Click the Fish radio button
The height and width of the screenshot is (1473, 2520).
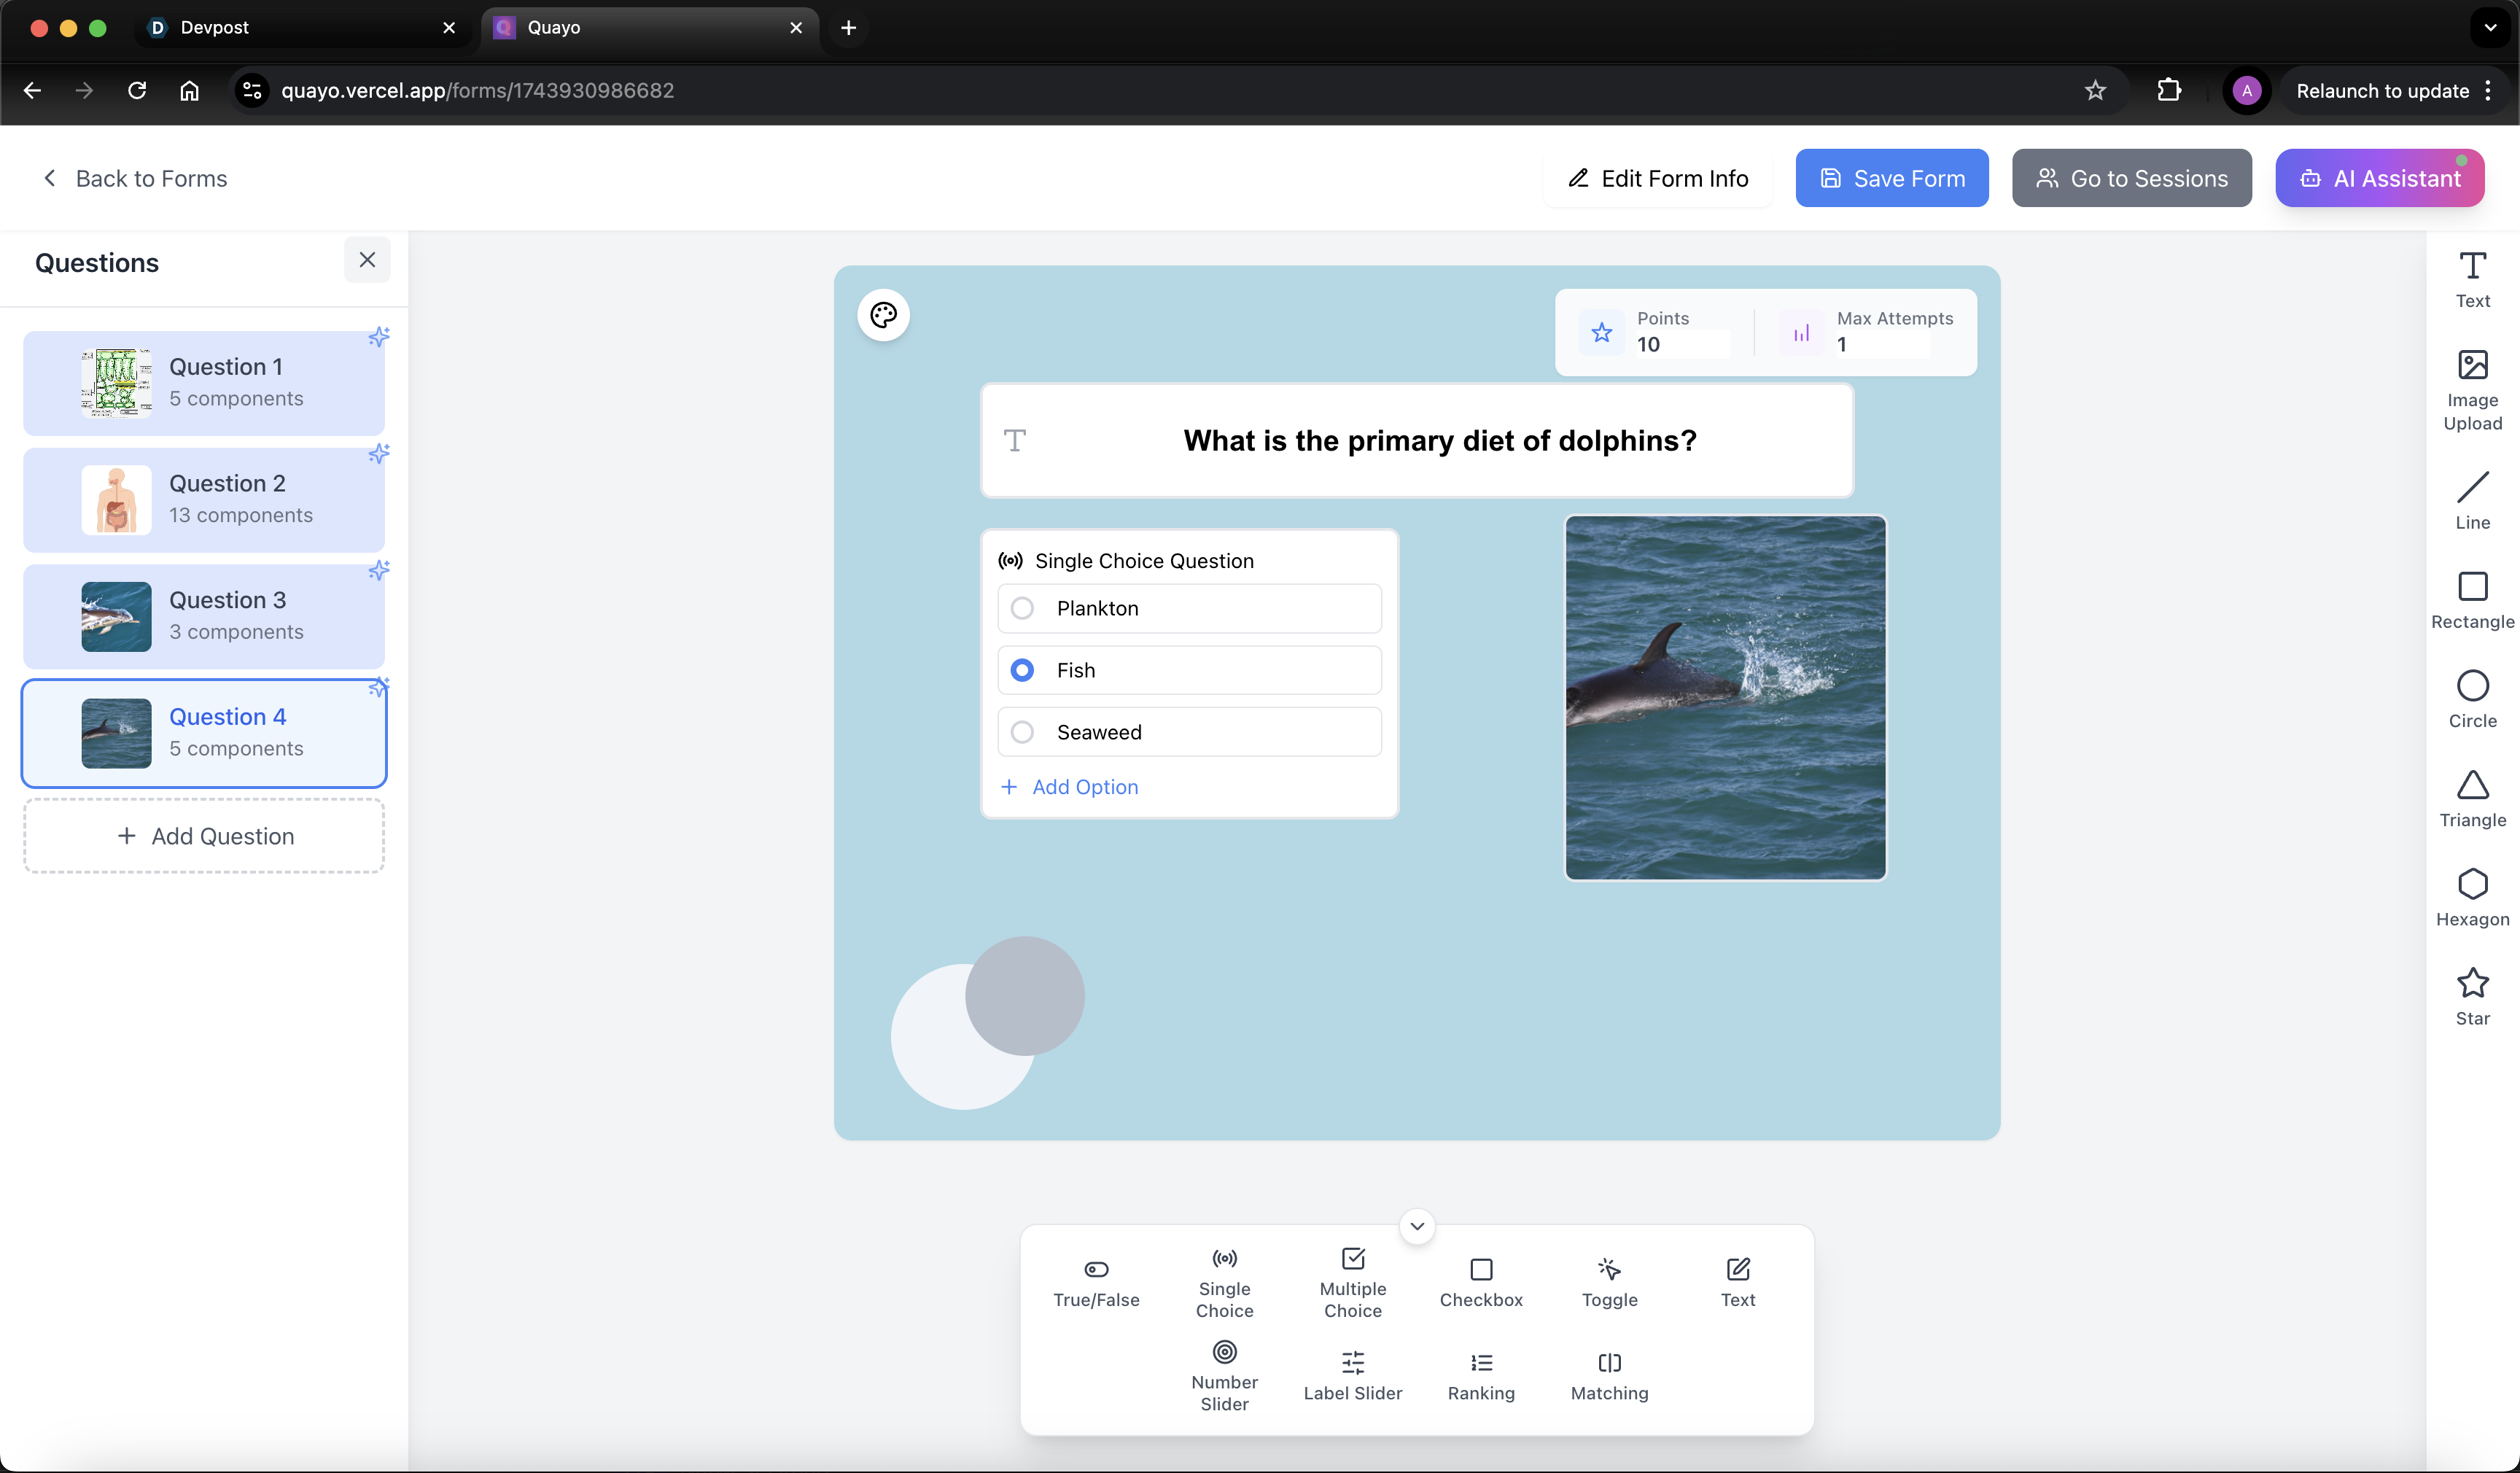coord(1022,670)
